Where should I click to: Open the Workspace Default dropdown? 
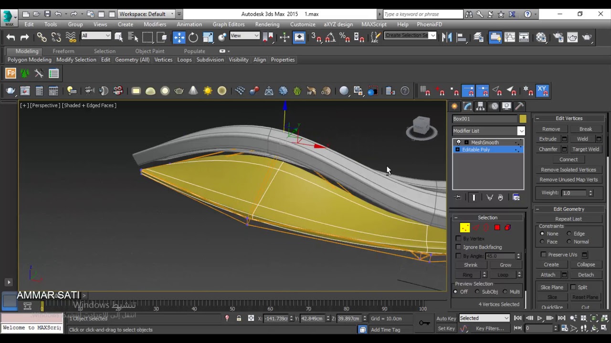tap(146, 14)
